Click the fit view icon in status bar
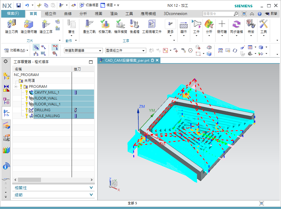Viewport: 281px width, 209px height. click(x=262, y=203)
